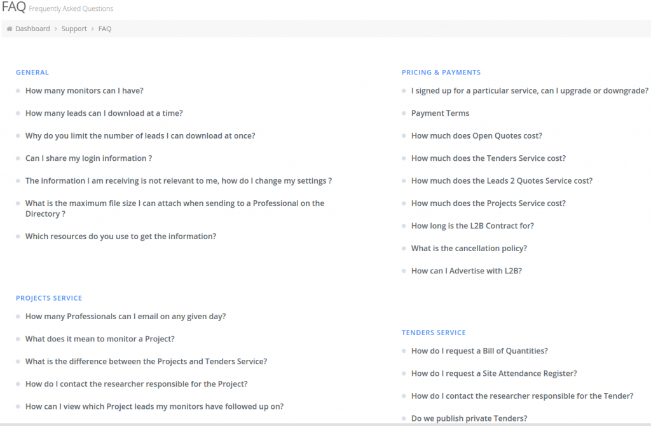Open the Dashboard breadcrumb link
Viewport: 651px width, 426px height.
[x=32, y=29]
